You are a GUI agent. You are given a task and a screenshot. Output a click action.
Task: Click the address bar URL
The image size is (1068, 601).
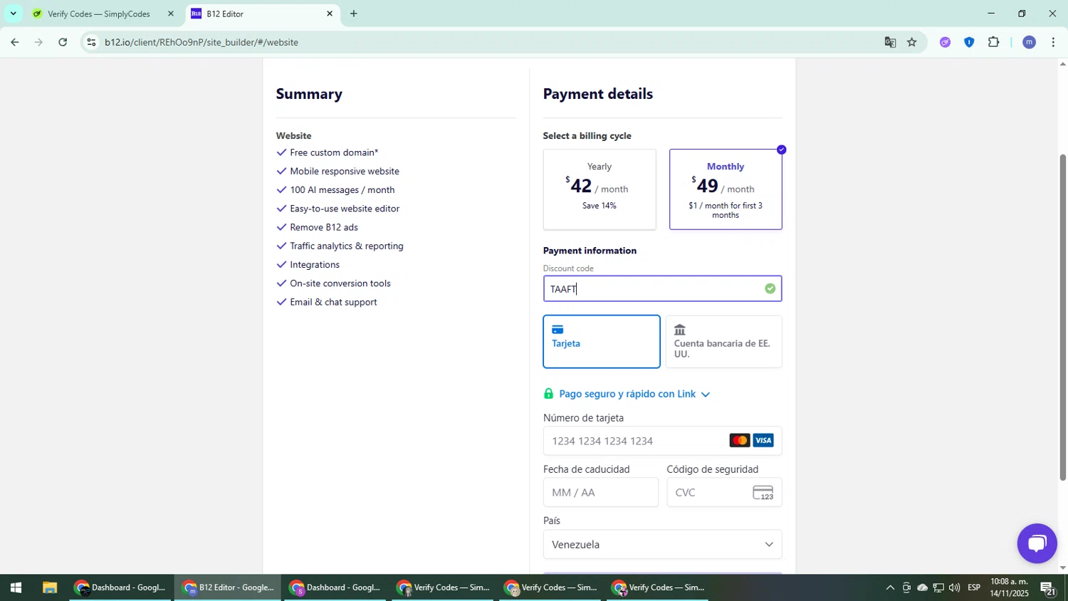(201, 43)
